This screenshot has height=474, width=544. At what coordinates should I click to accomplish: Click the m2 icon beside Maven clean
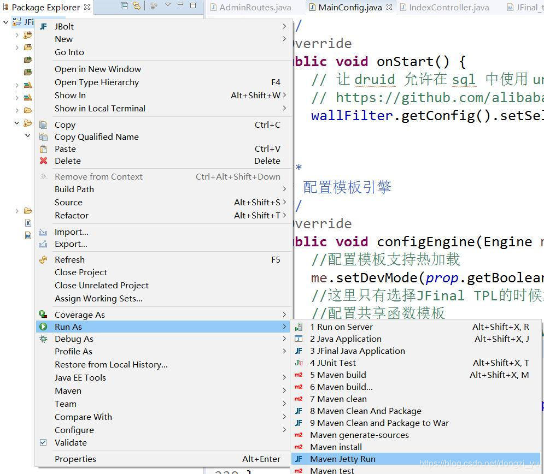pyautogui.click(x=299, y=399)
